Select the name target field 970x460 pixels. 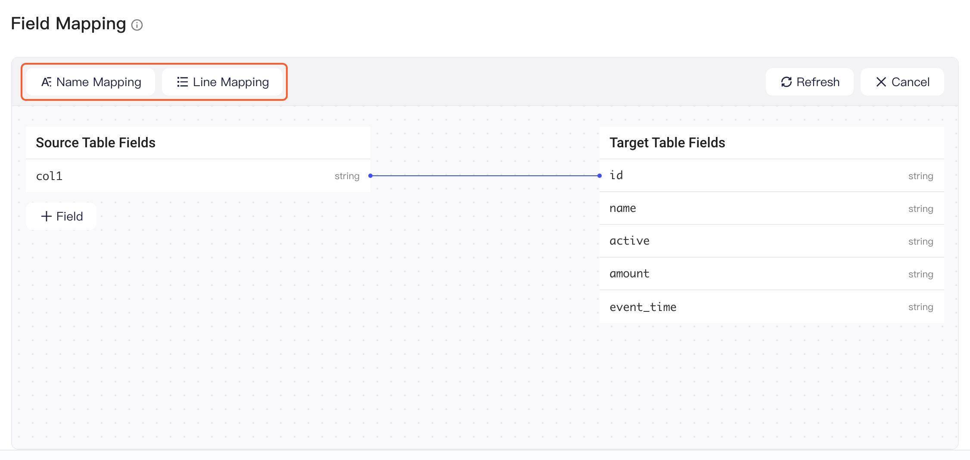(772, 208)
